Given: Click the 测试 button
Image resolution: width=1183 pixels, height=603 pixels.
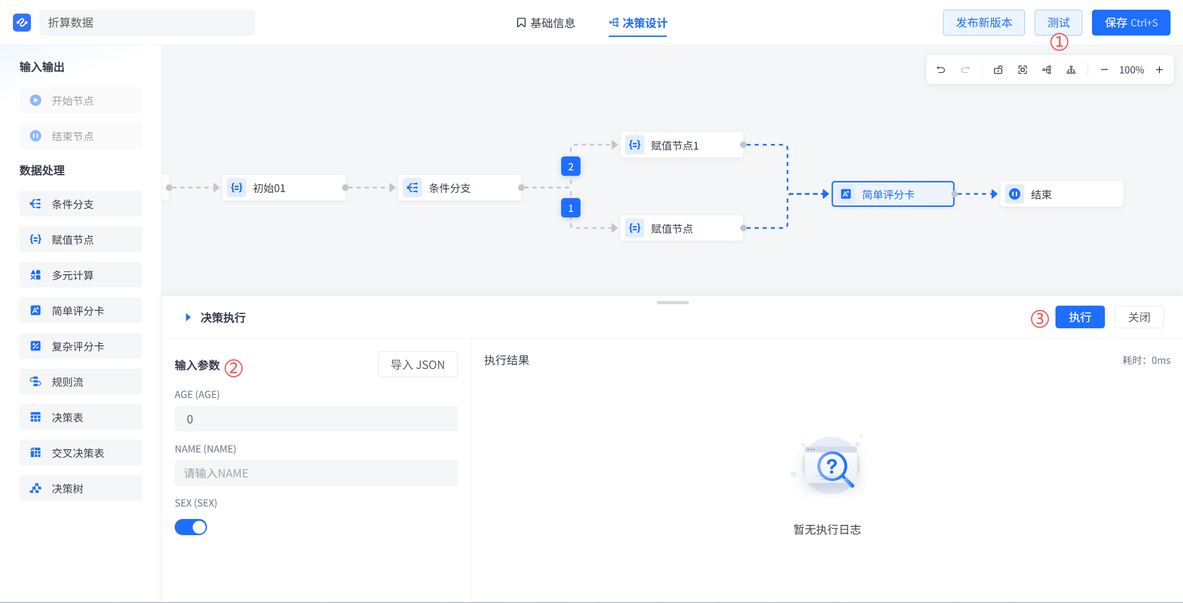Looking at the screenshot, I should [x=1058, y=23].
